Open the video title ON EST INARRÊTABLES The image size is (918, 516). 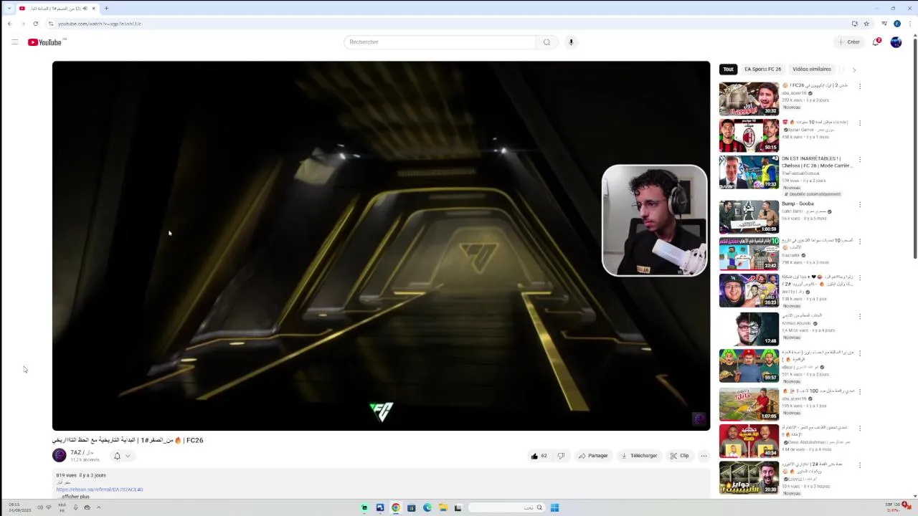817,162
